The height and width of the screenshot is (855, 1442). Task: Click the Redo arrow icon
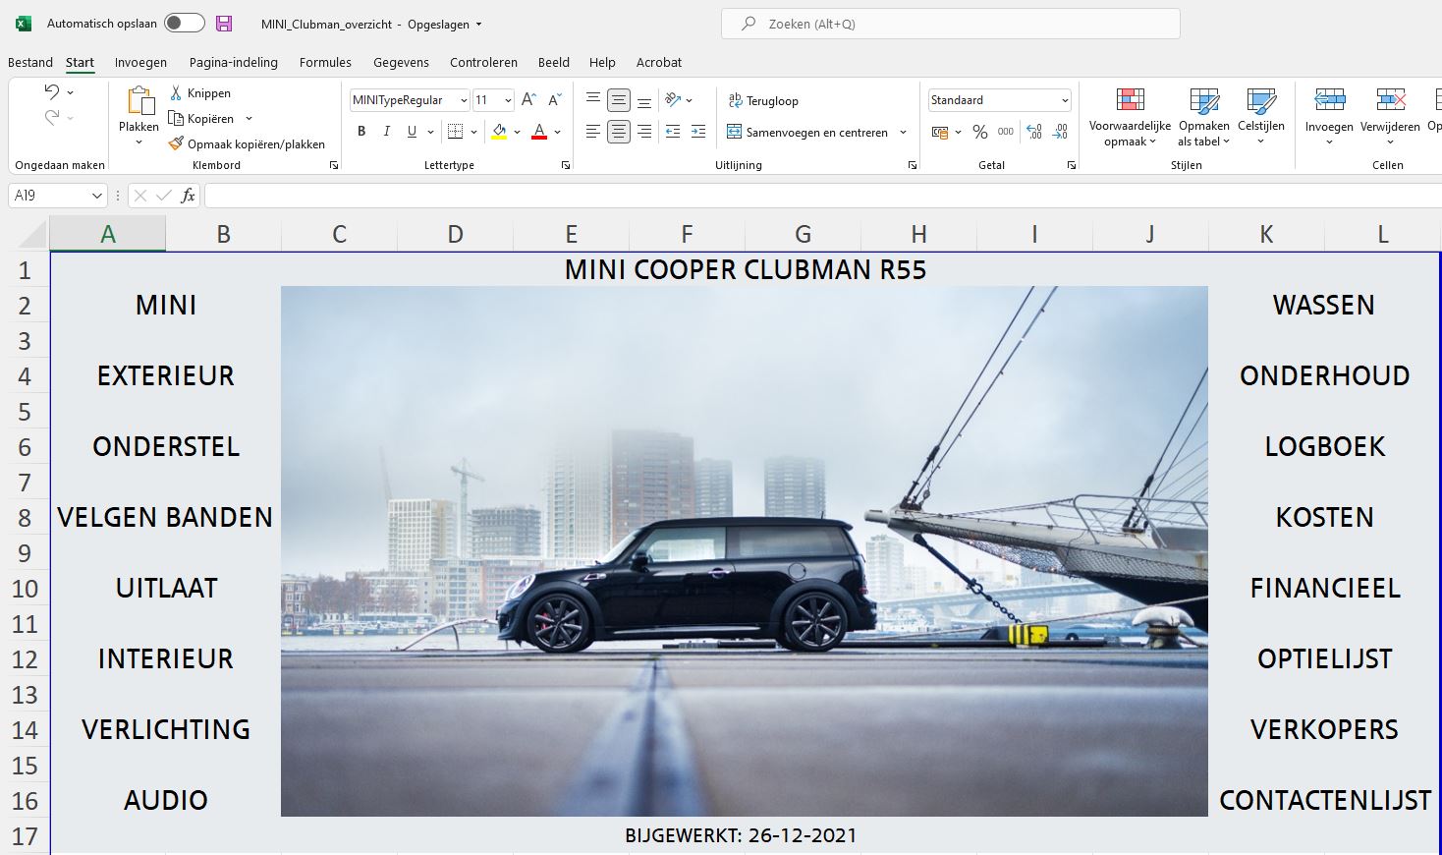pos(52,118)
